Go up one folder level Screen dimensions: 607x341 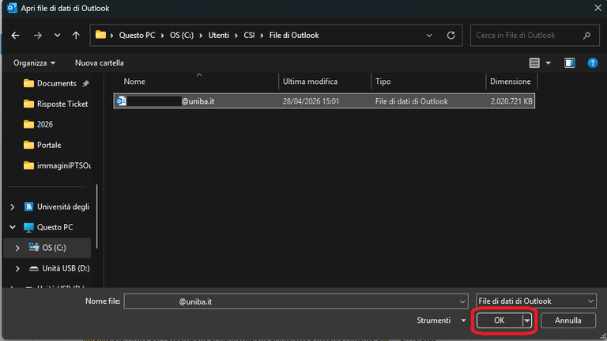click(x=76, y=36)
